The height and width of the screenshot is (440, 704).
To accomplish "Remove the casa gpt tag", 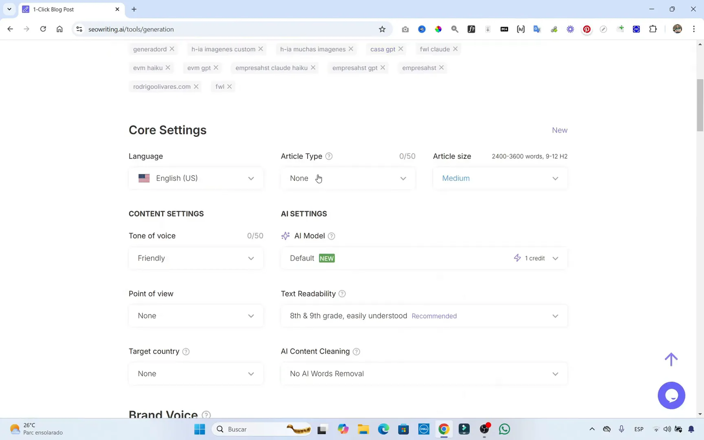I will pos(401,49).
